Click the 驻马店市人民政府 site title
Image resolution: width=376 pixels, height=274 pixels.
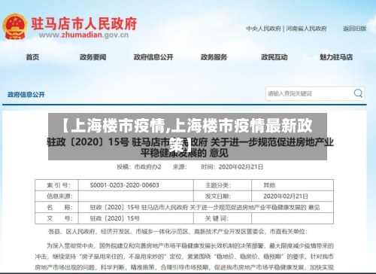click(84, 23)
